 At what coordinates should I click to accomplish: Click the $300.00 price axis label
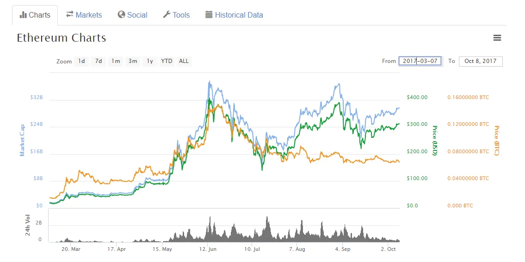tap(417, 125)
